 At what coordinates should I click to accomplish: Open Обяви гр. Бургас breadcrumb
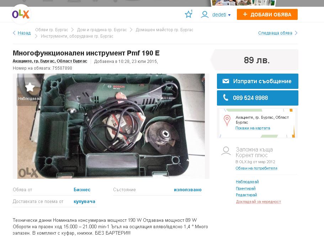pos(52,30)
